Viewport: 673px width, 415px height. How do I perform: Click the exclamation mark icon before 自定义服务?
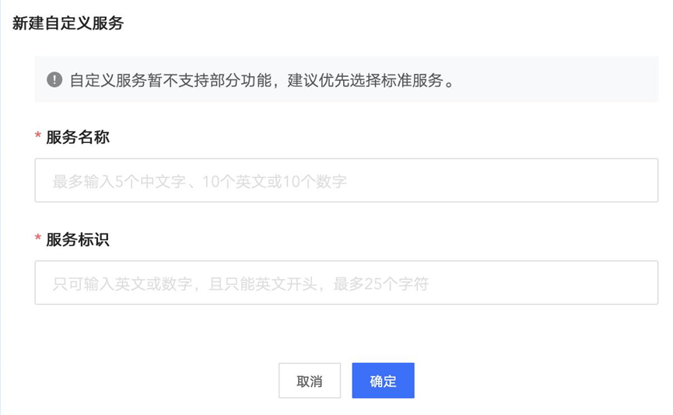(54, 79)
